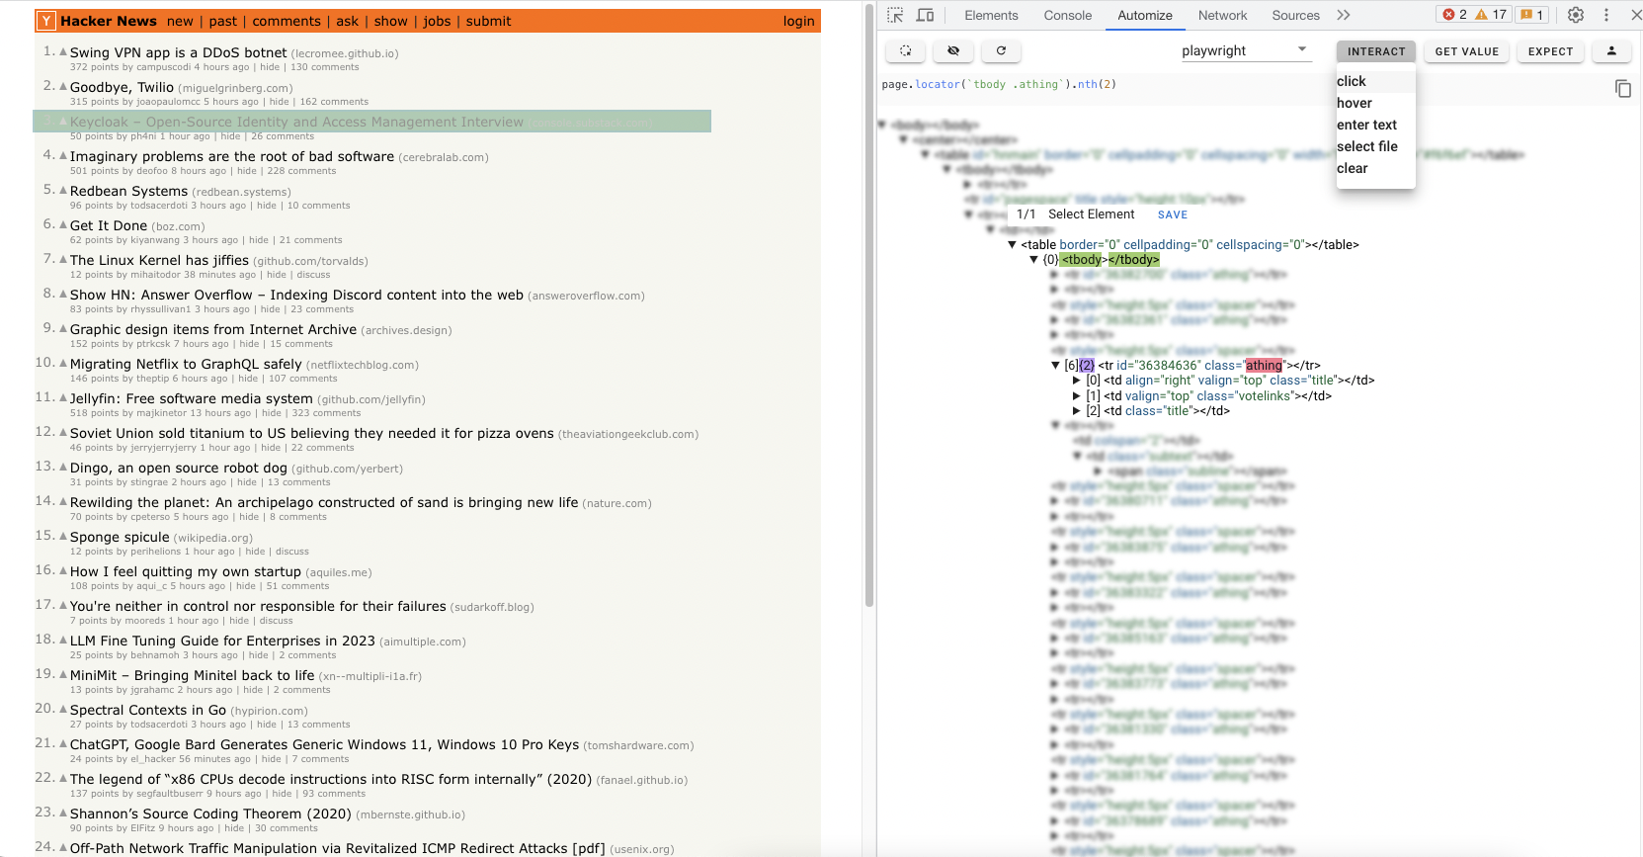Click SAVE next to Select Element
The width and height of the screenshot is (1643, 857).
tap(1173, 214)
